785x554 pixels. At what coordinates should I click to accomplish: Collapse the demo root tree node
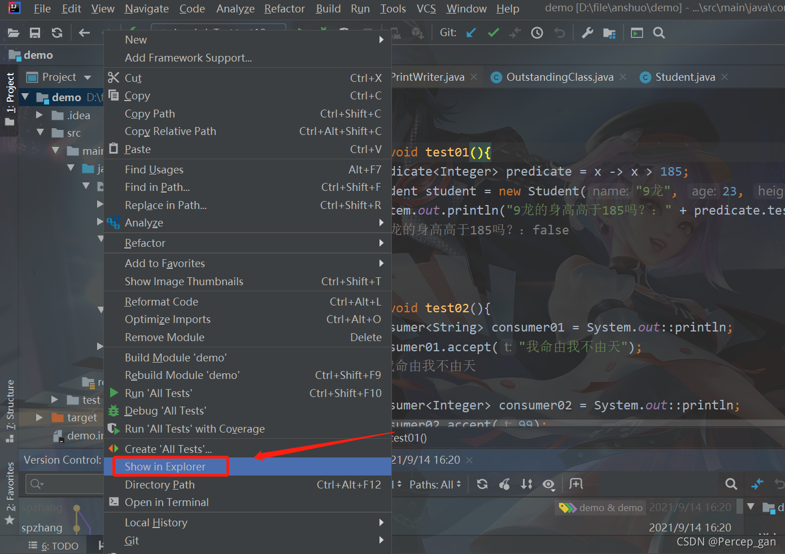point(25,97)
